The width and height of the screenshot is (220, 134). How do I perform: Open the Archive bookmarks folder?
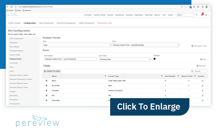click(x=10, y=11)
